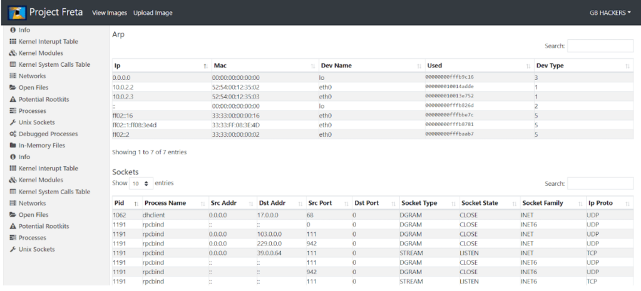
Task: Go to Debugged Processes in the sidebar
Action: pyautogui.click(x=48, y=134)
